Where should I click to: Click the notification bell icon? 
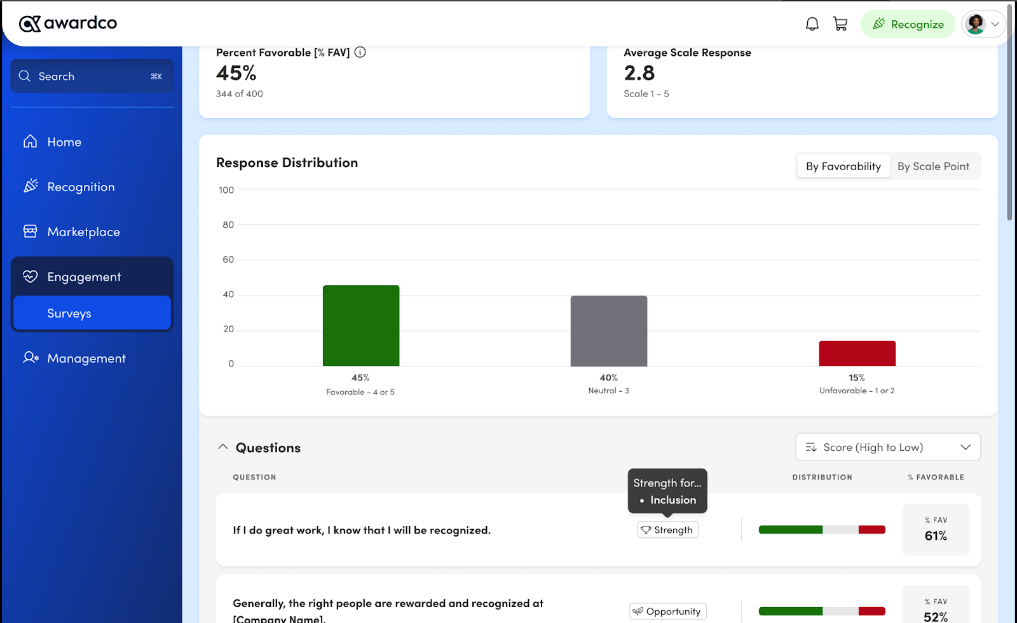[x=812, y=24]
